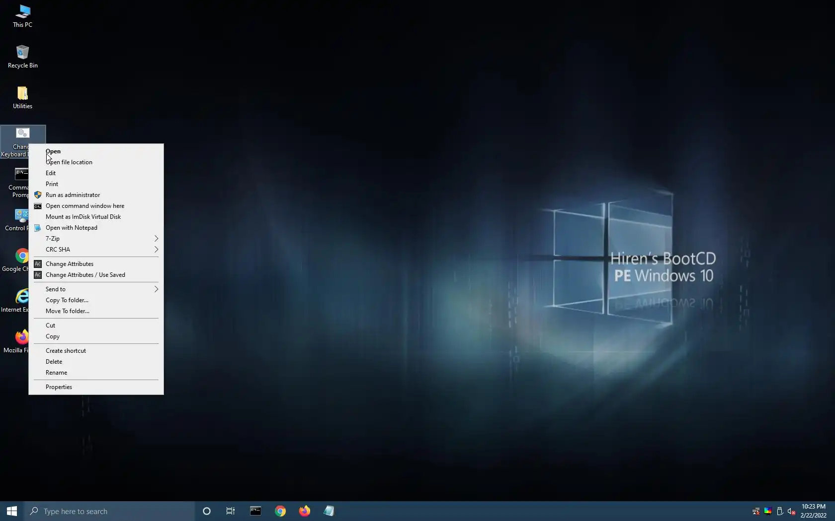Select the Recycle Bin desktop icon

pyautogui.click(x=22, y=57)
